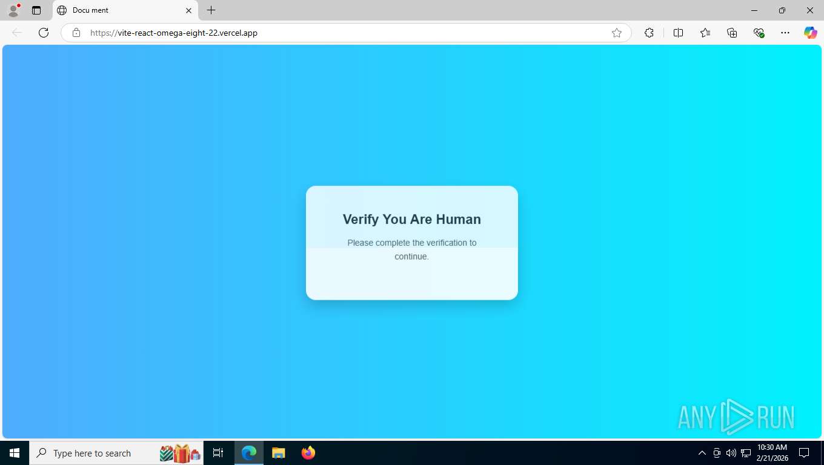Close the Edge browser window
Screen dimensions: 824x465
tap(810, 10)
